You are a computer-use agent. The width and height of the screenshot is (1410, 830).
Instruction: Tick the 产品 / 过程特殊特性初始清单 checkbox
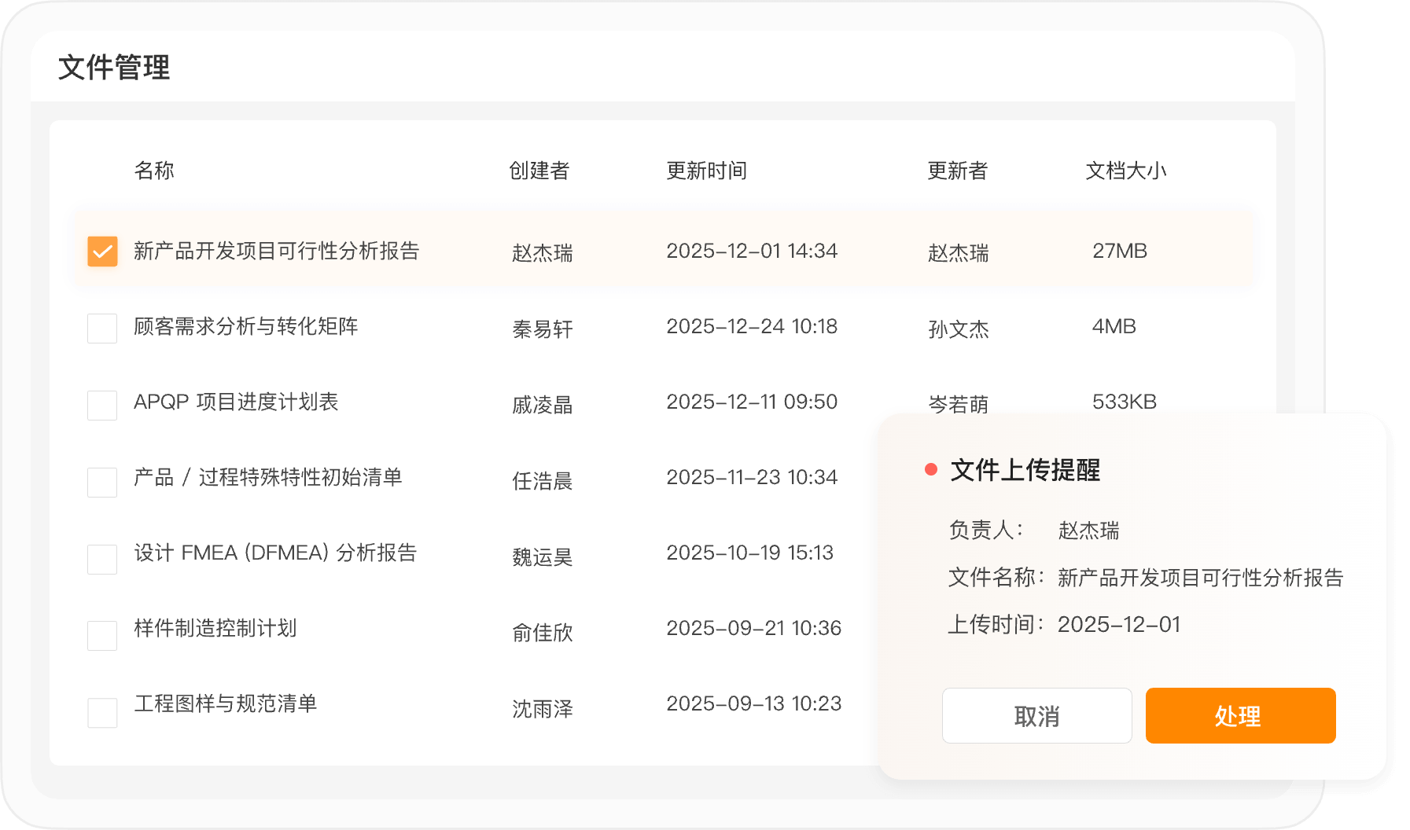click(102, 482)
